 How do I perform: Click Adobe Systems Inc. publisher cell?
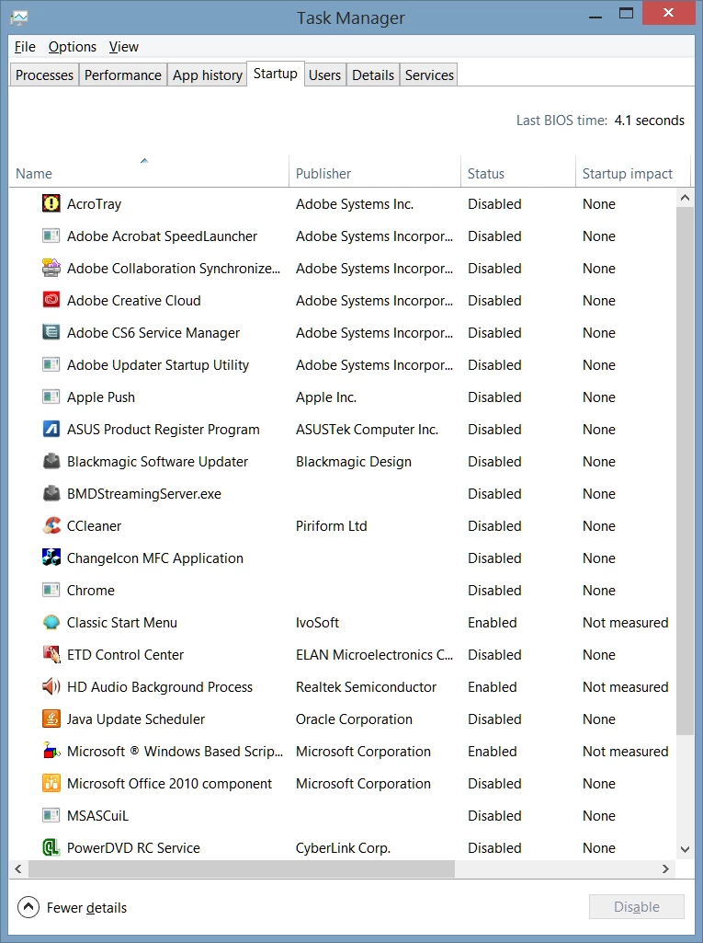click(x=355, y=204)
